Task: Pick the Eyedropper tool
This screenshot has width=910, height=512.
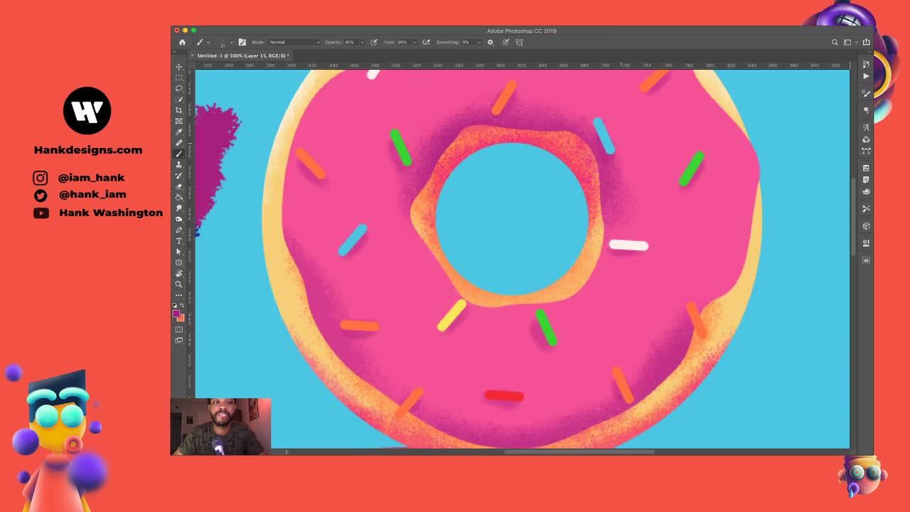Action: 179,132
